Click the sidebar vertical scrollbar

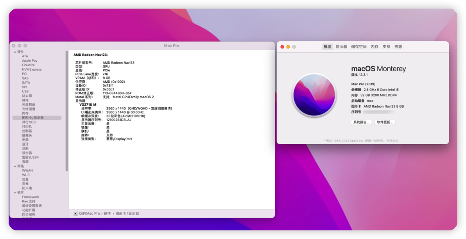[x=67, y=111]
